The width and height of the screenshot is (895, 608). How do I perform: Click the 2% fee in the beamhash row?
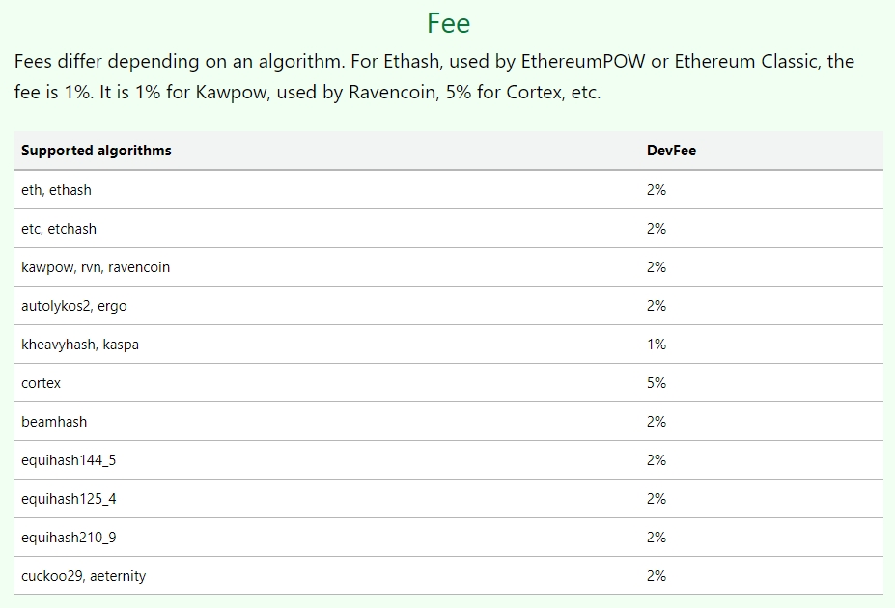pos(657,422)
